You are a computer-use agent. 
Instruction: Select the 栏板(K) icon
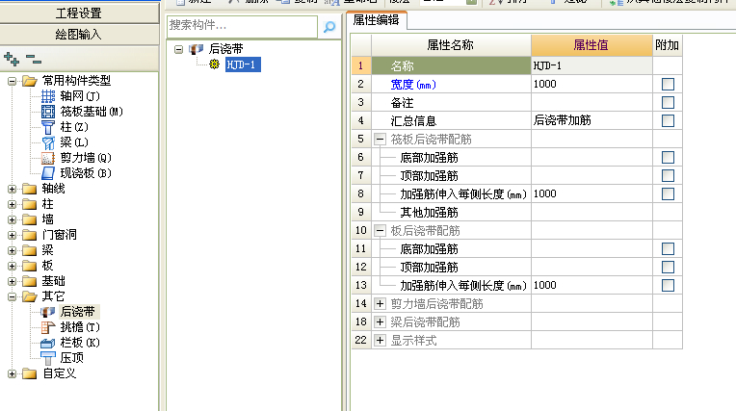(48, 343)
